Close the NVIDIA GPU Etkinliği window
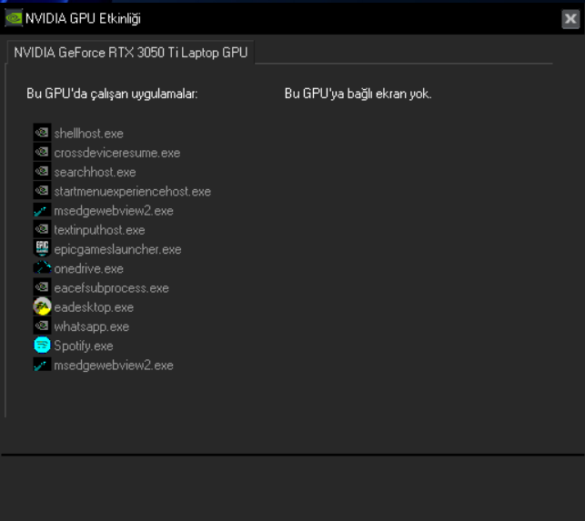Screen dimensions: 585x521 point(570,19)
